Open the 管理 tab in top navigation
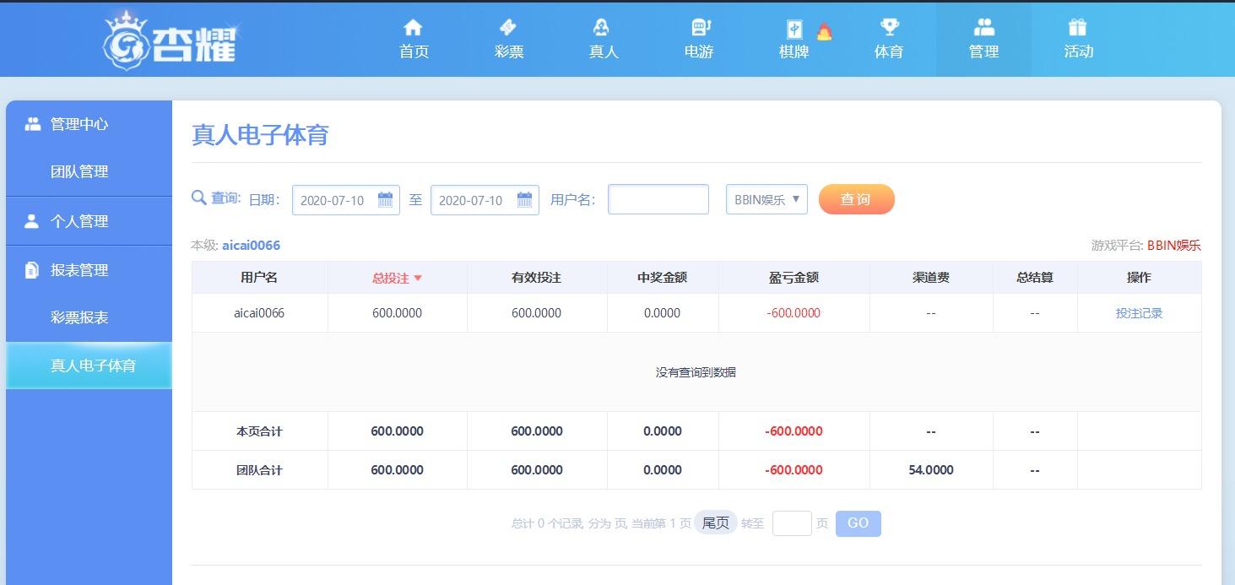This screenshot has height=585, width=1235. click(983, 40)
